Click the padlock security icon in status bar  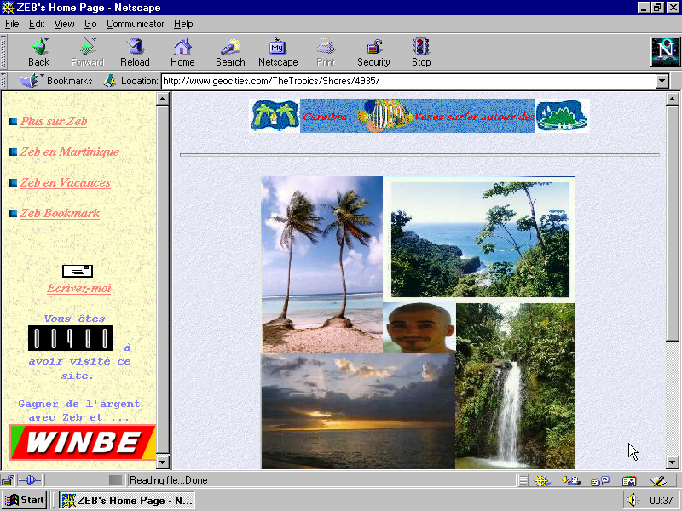click(x=9, y=480)
